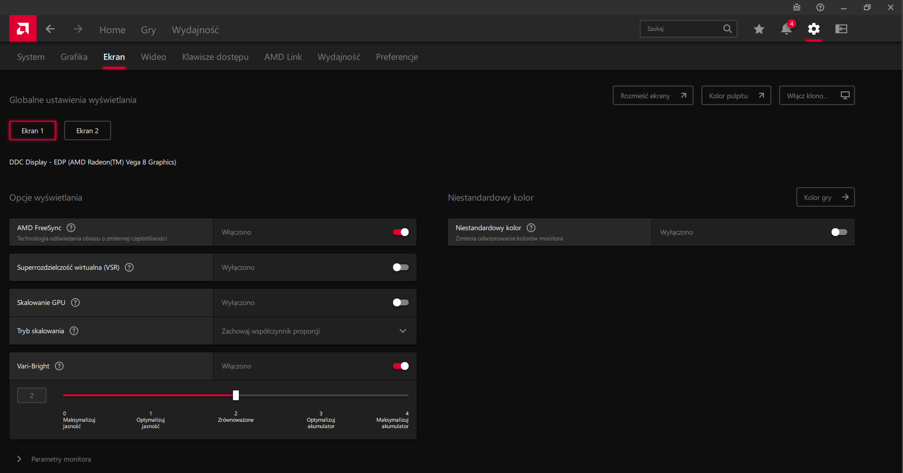Click Zrównoważone slider label
Viewport: 903px width, 473px height.
(x=236, y=420)
